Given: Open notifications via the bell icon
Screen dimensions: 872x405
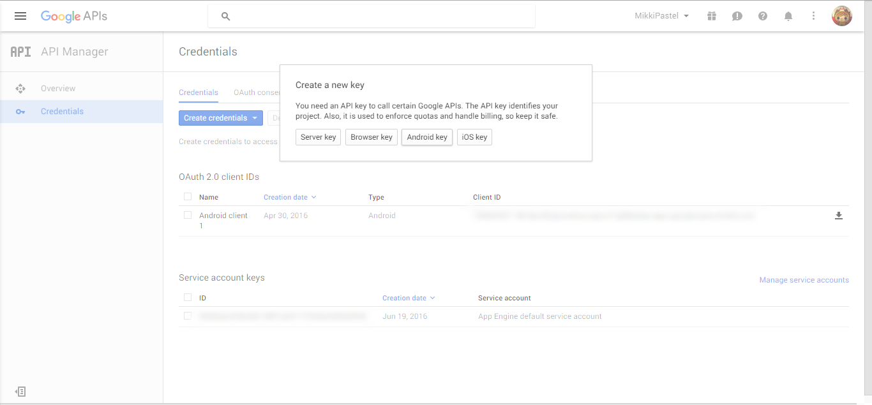Looking at the screenshot, I should click(x=788, y=16).
